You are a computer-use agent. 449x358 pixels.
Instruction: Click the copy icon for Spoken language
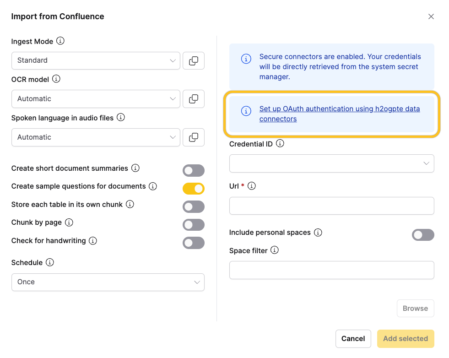click(x=193, y=137)
